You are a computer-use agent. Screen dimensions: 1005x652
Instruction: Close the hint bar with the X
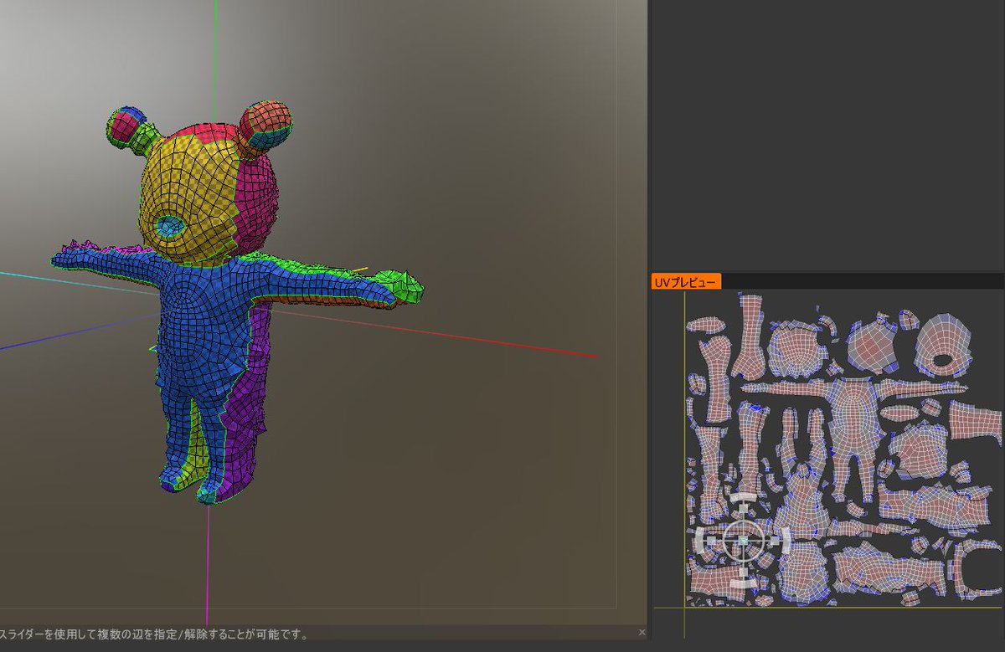coord(642,633)
